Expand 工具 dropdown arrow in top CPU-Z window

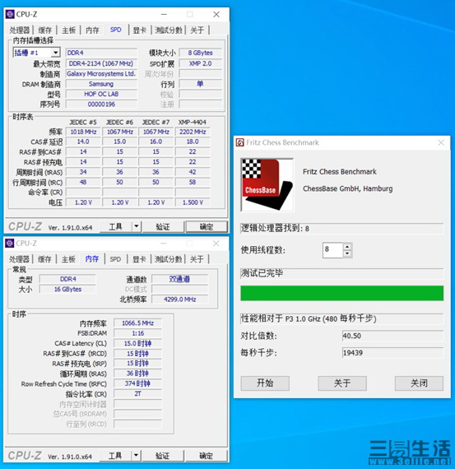click(136, 226)
